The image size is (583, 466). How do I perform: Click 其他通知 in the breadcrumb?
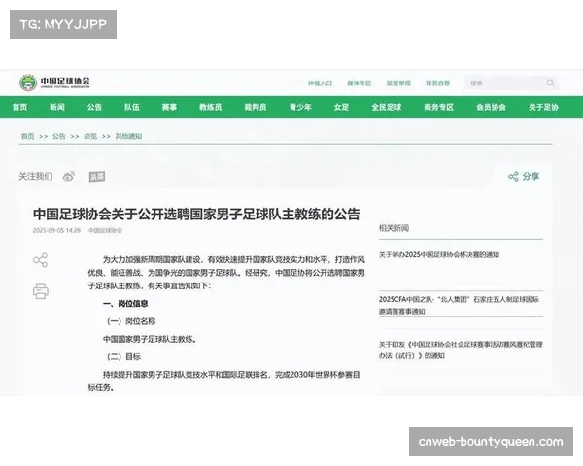tap(128, 137)
